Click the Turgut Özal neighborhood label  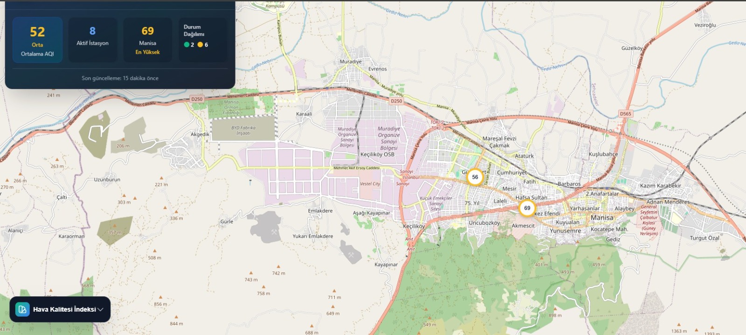click(x=704, y=238)
